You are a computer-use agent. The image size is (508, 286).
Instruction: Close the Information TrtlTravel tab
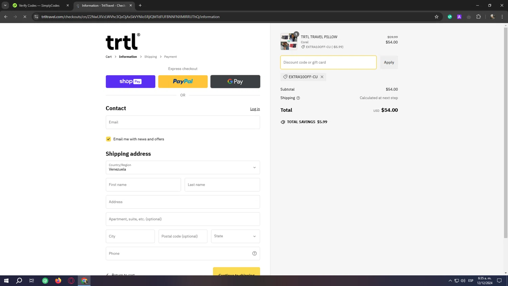click(x=131, y=5)
